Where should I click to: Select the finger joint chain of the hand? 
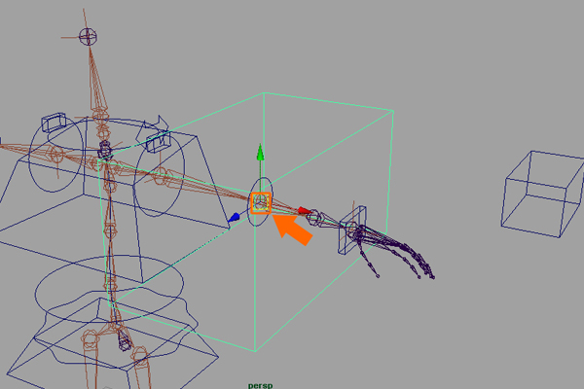pos(395,253)
